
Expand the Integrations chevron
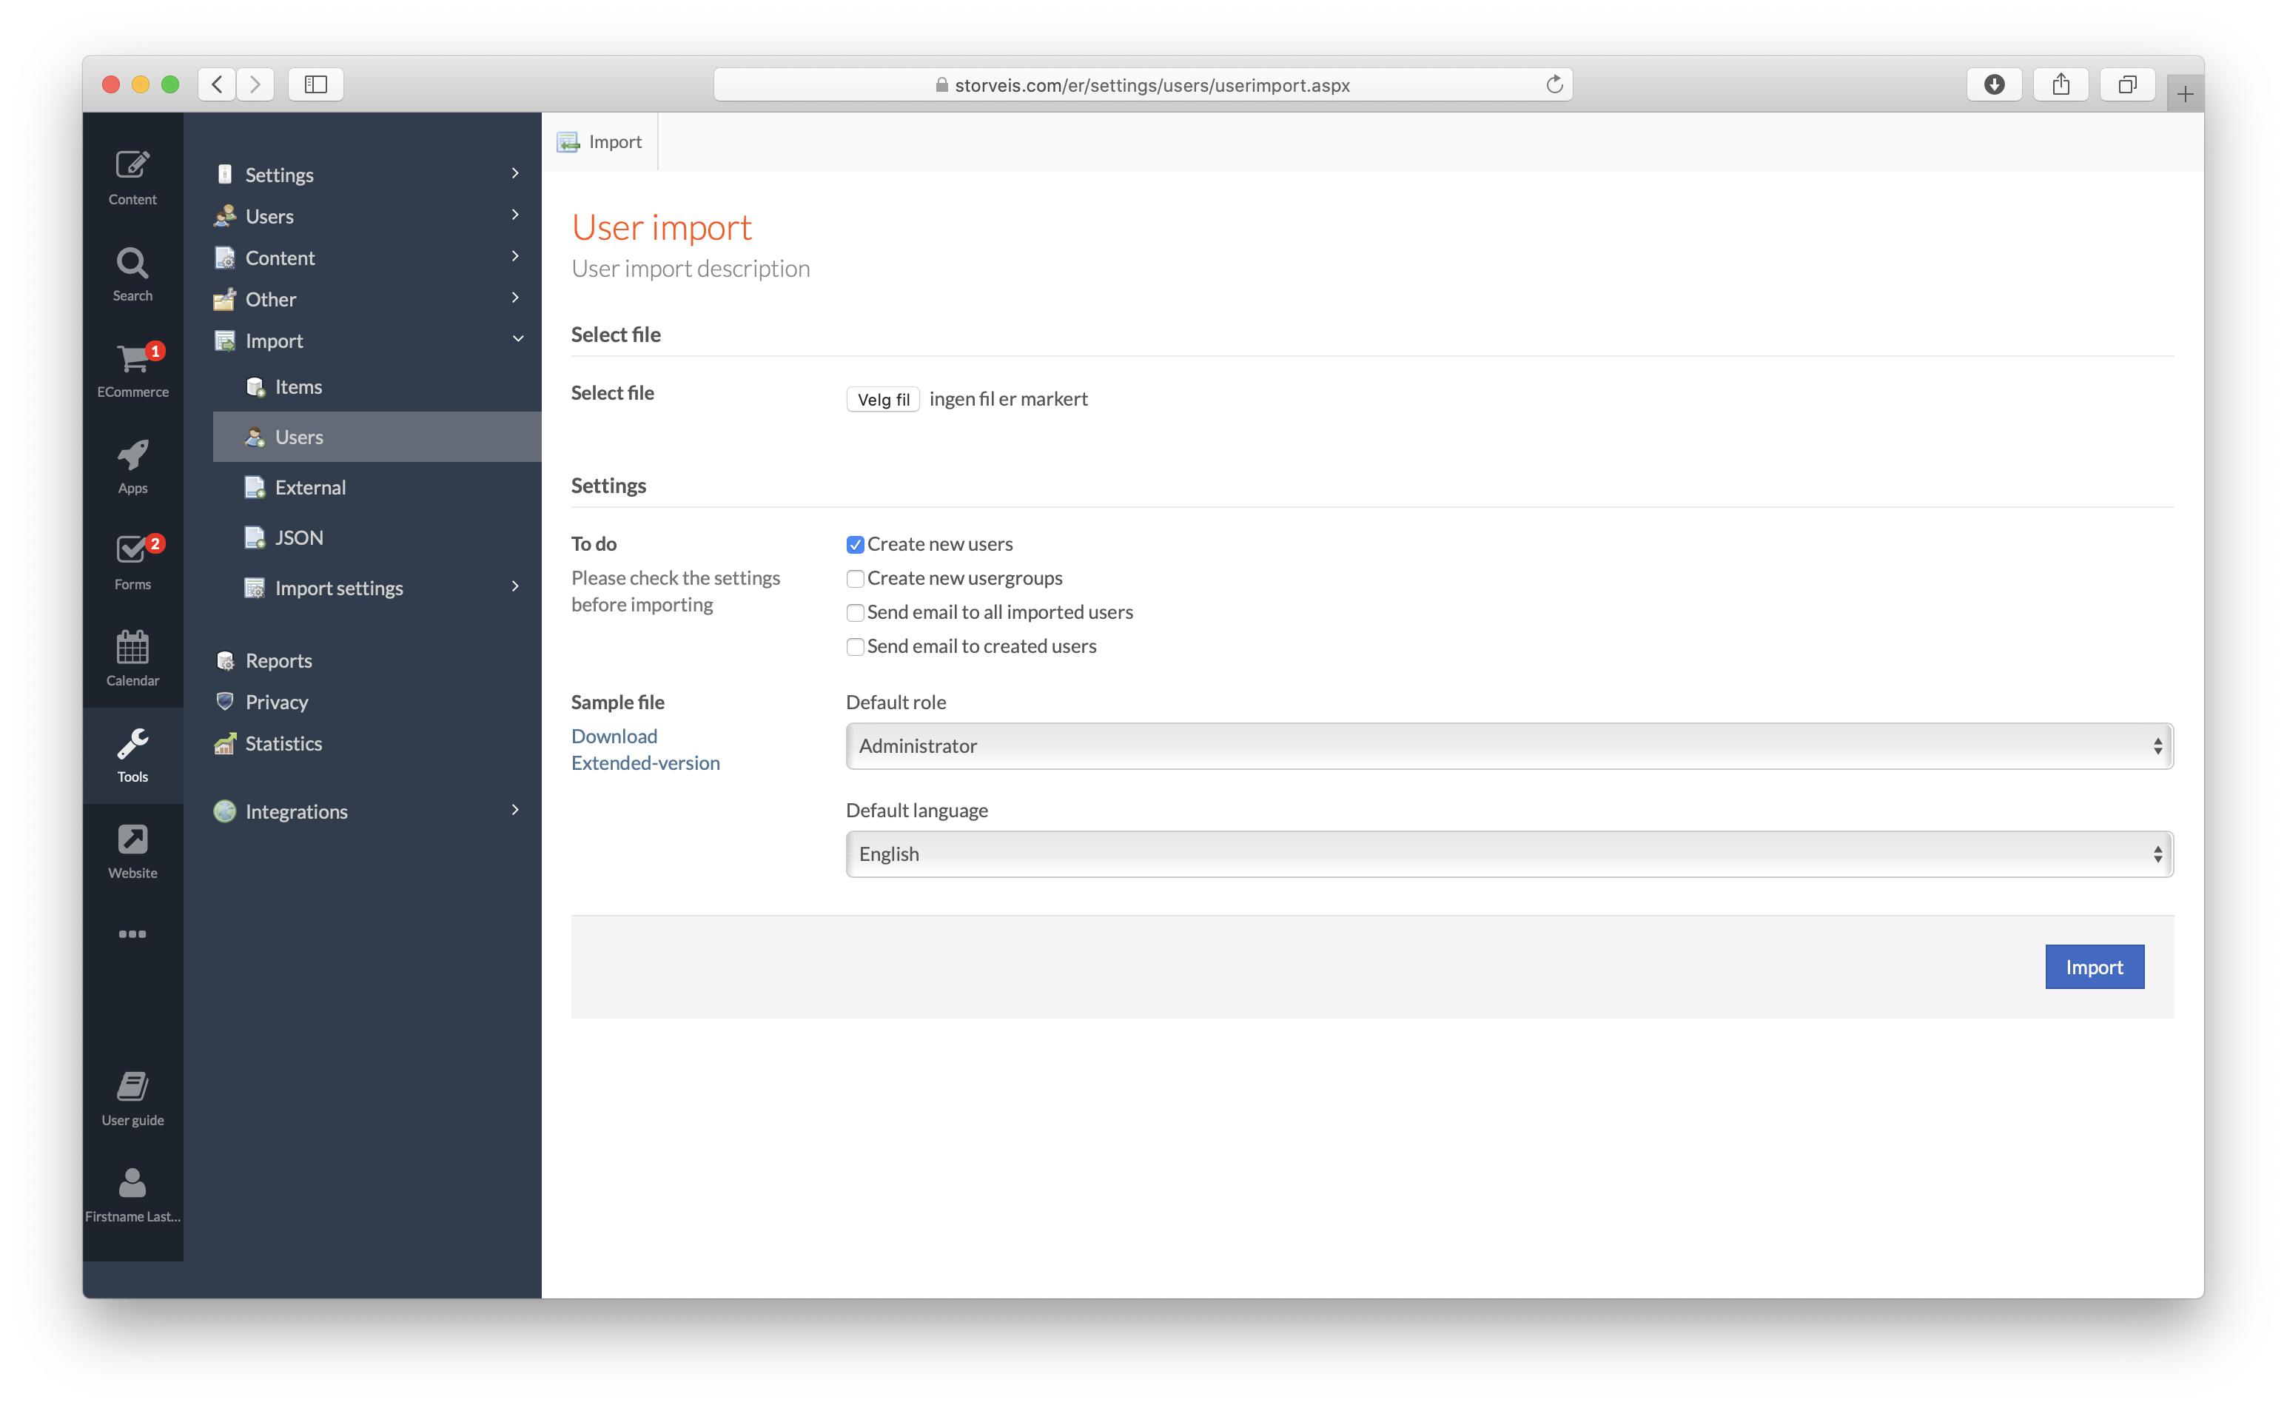[514, 810]
